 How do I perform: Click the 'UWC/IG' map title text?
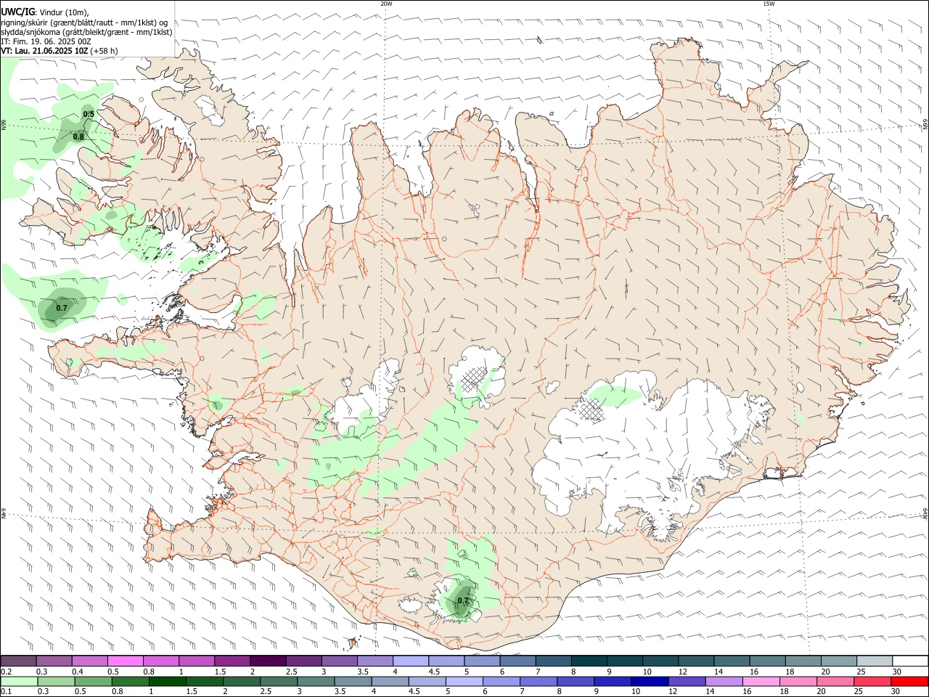(17, 12)
